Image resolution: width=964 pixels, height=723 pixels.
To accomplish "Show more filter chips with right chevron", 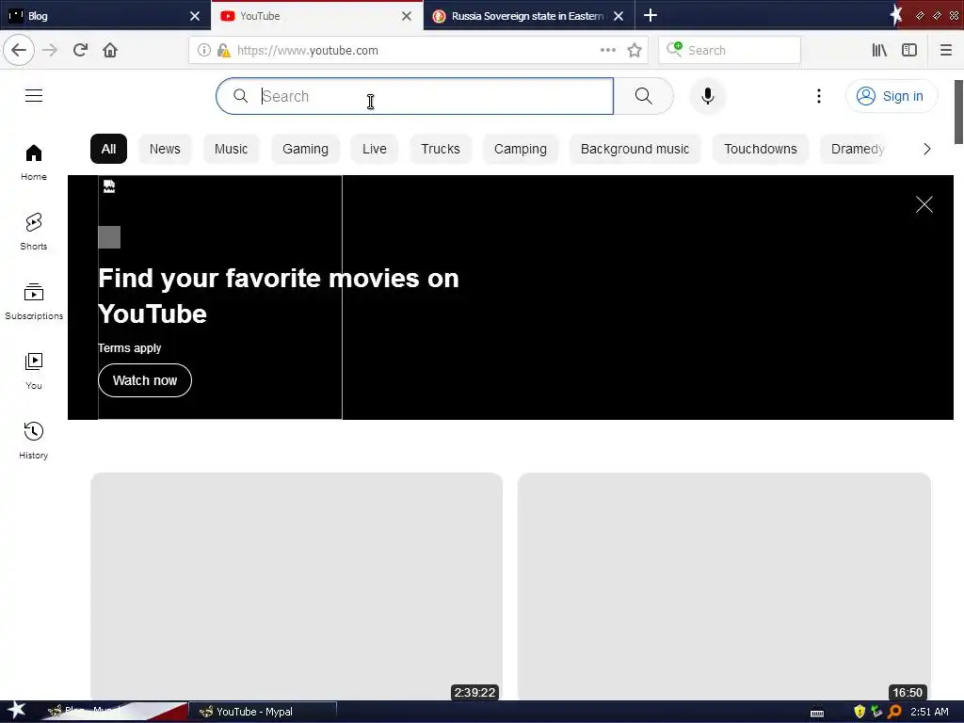I will (927, 149).
